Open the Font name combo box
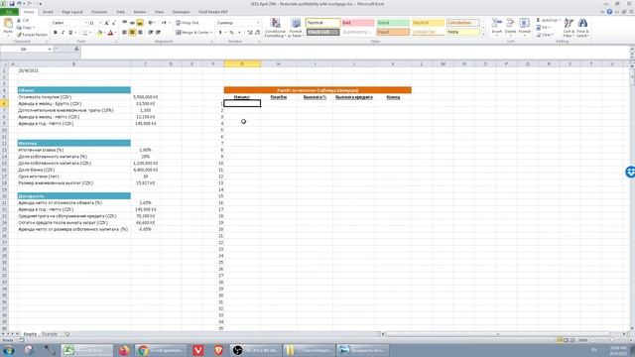Screen dimensions: 635x357 [69, 23]
